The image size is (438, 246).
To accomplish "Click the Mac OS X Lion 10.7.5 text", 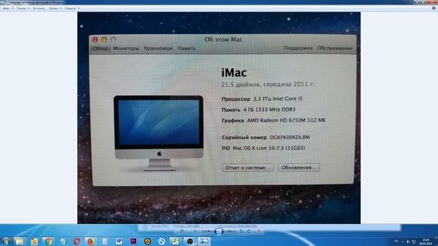I will coord(269,148).
